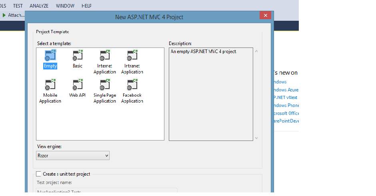This screenshot has height=196, width=376.
Task: Click the 'An empty ASP.NET MVC 4 project' description text
Action: pos(203,51)
